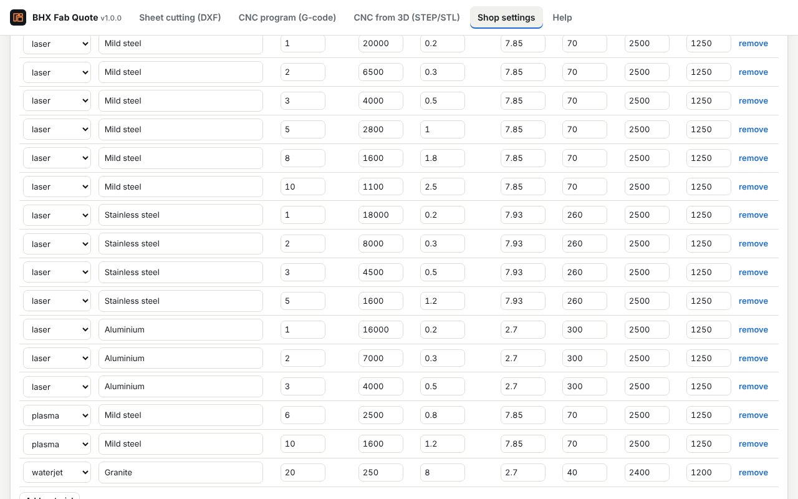Remove the Mild steel speed 6500 row
The height and width of the screenshot is (499, 798).
click(753, 72)
